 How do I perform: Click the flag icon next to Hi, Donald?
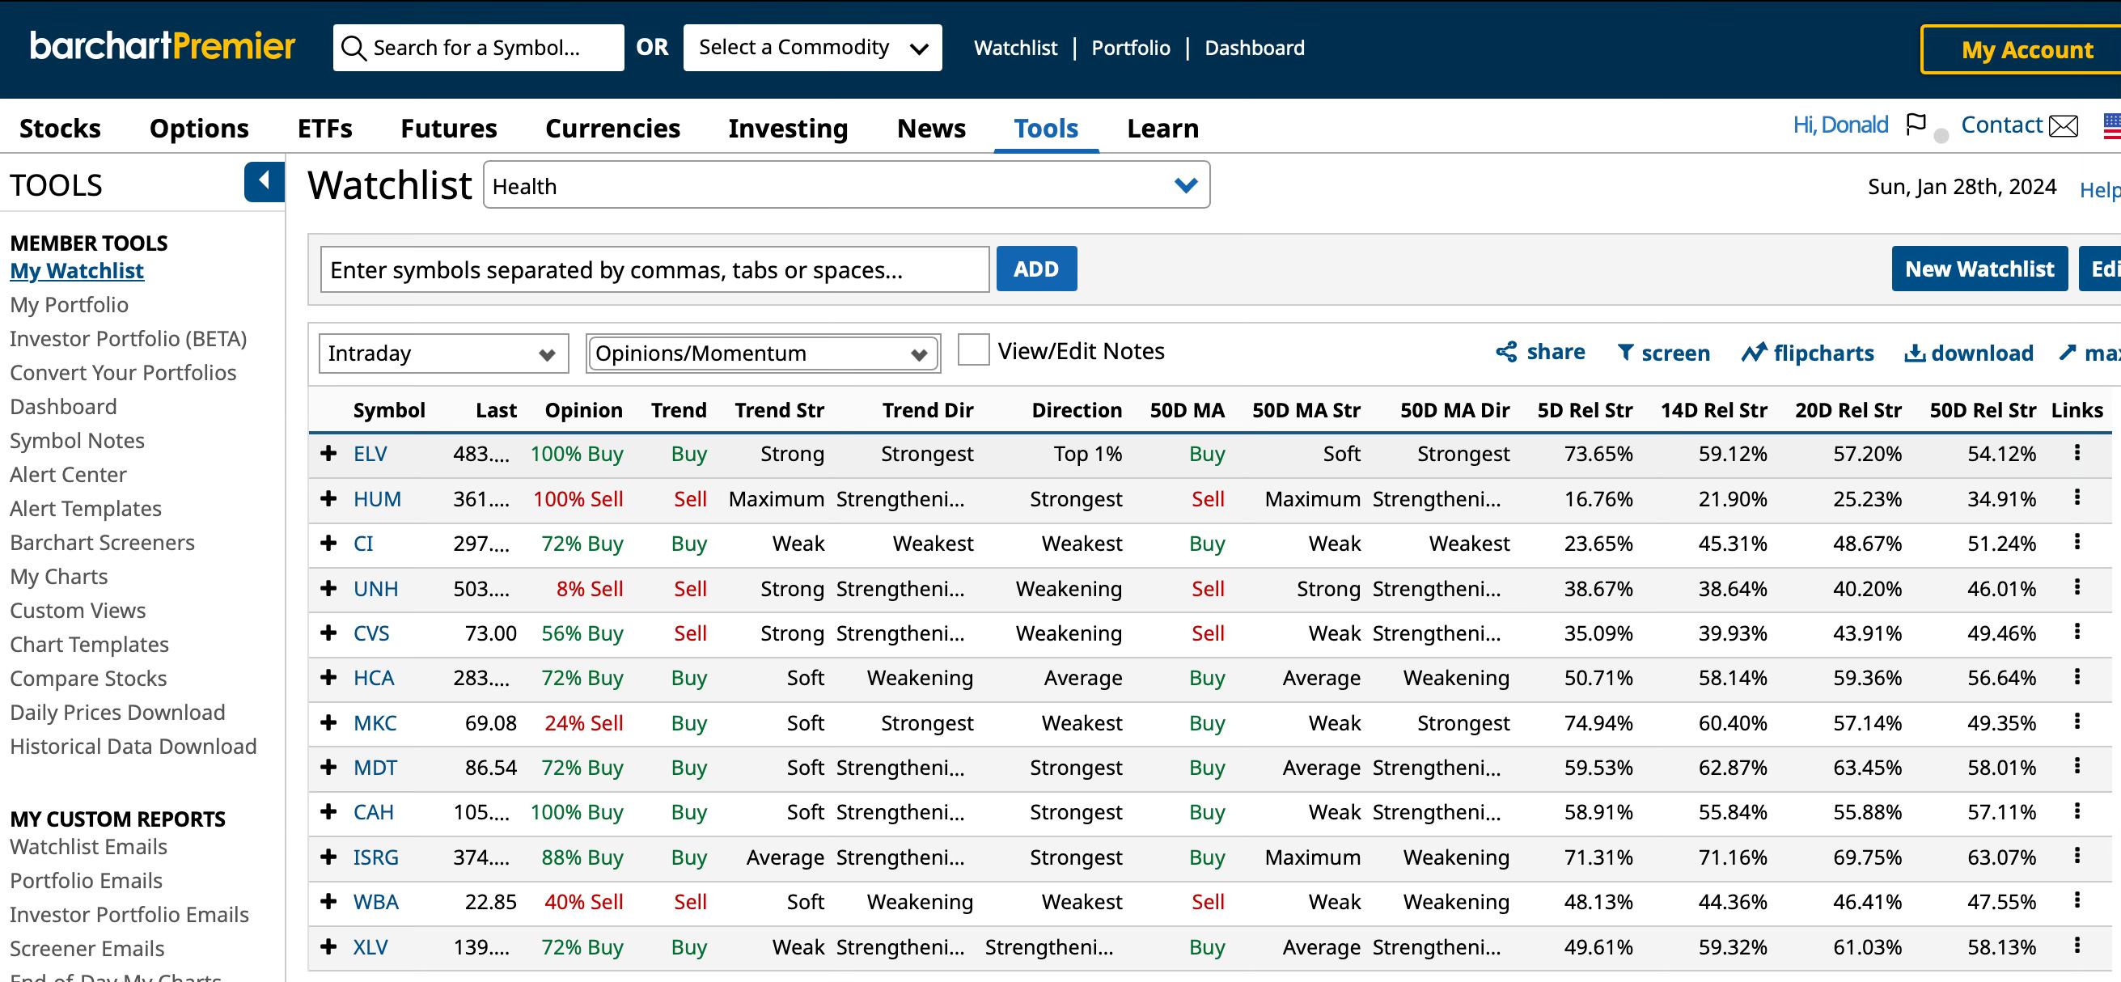coord(1916,125)
